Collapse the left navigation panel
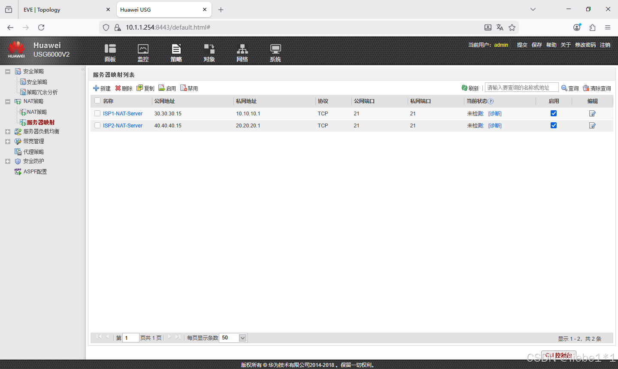This screenshot has width=618, height=369. [x=83, y=69]
